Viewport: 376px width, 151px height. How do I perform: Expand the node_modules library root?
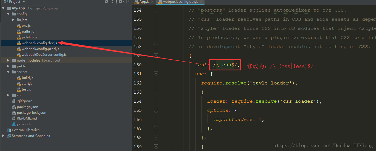[8, 60]
